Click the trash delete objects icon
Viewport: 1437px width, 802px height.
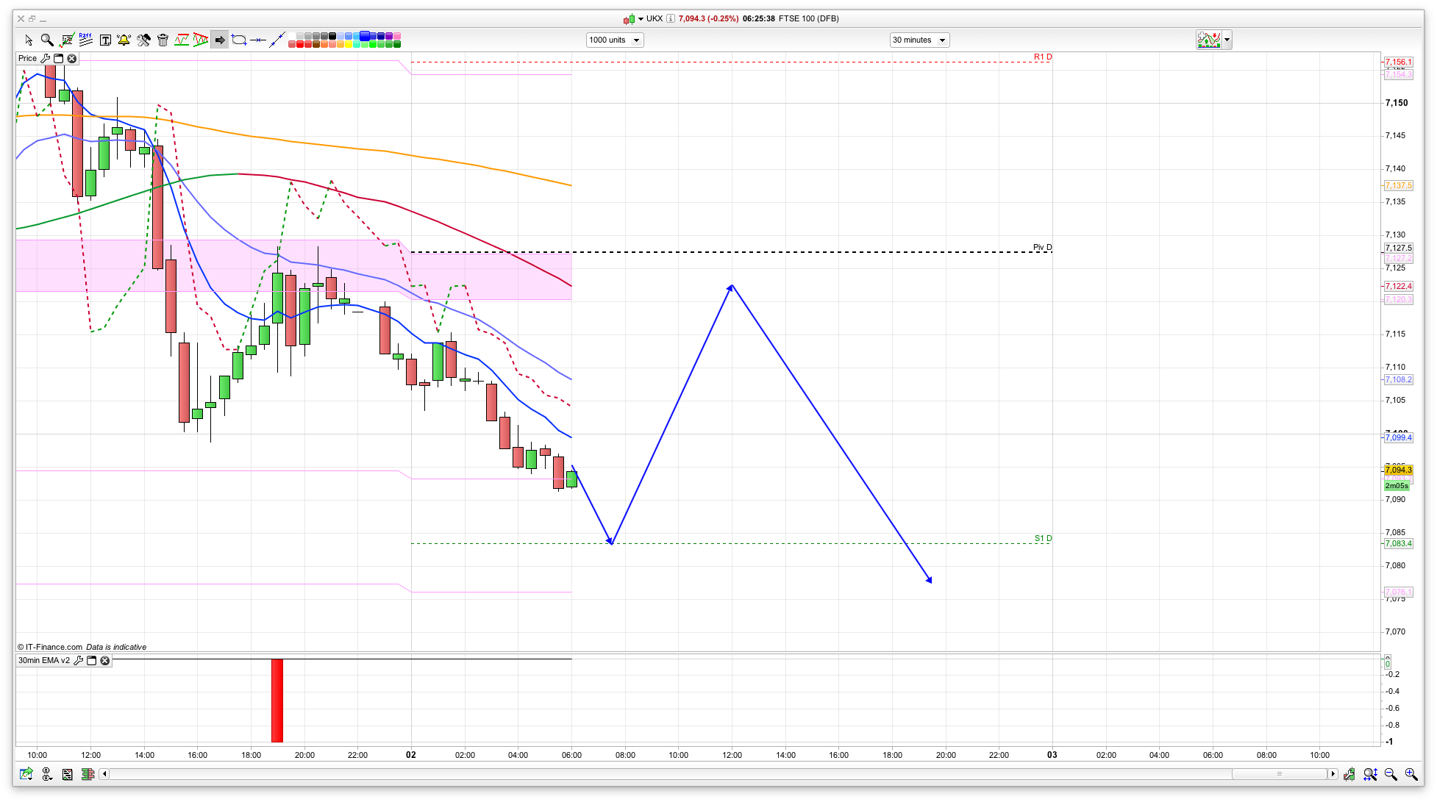(163, 40)
